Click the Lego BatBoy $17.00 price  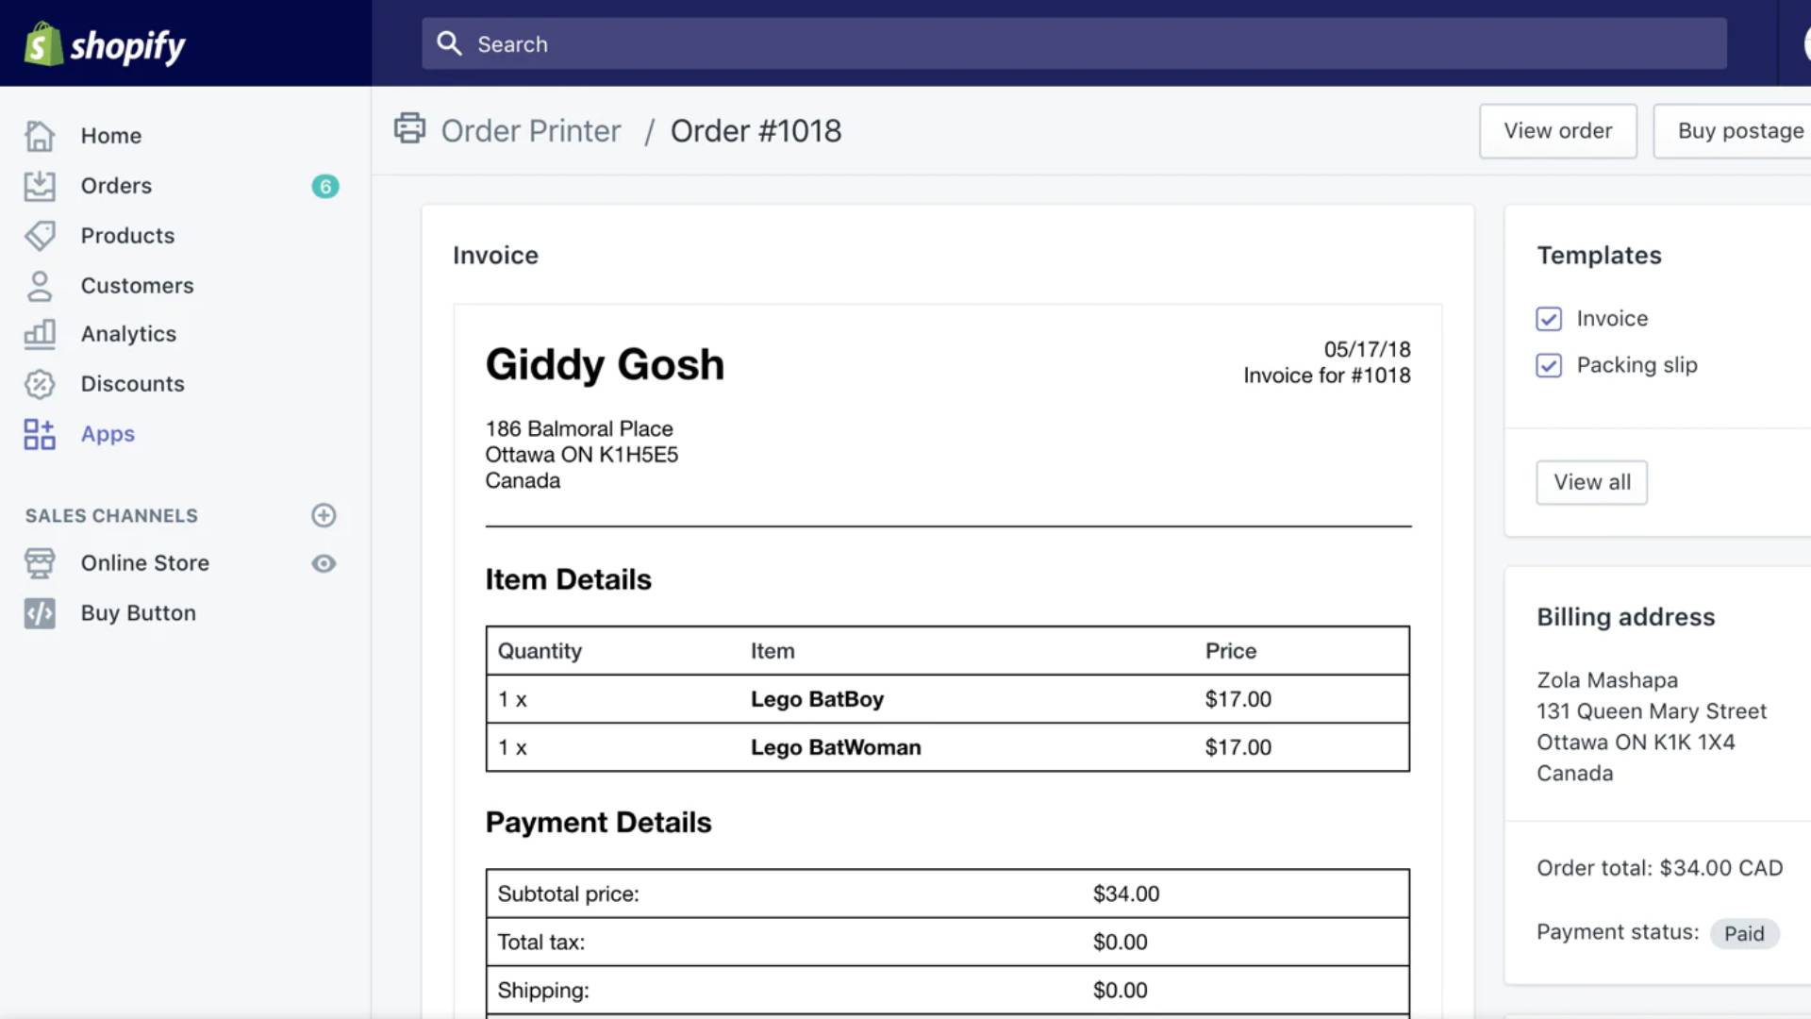tap(1238, 699)
